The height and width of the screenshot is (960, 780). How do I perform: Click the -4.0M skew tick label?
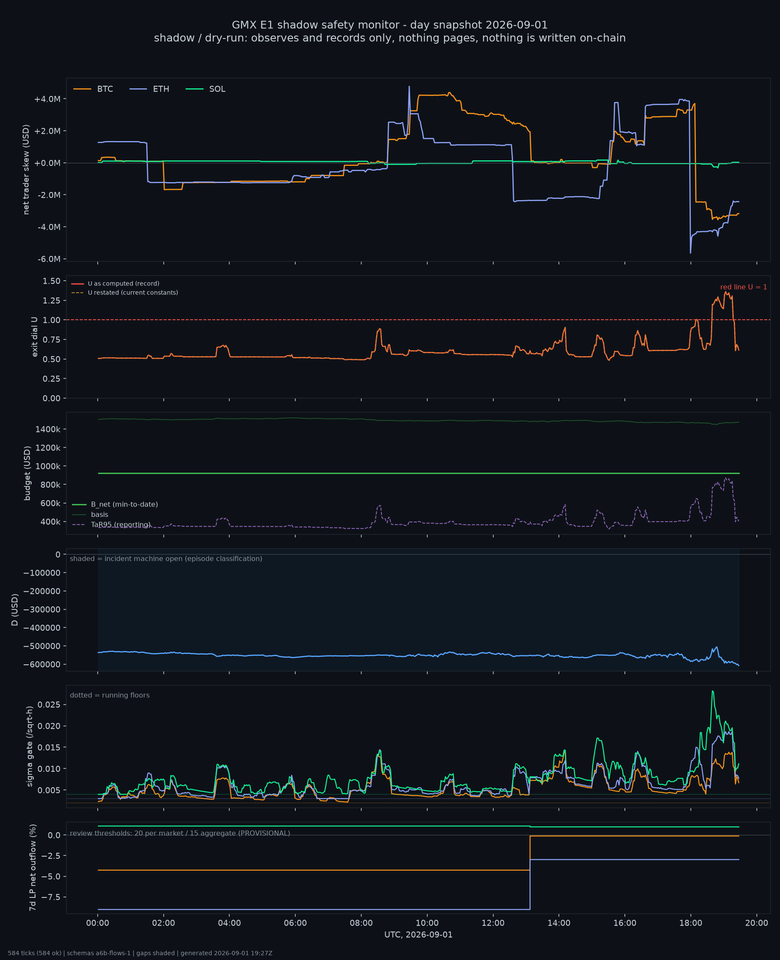click(49, 227)
